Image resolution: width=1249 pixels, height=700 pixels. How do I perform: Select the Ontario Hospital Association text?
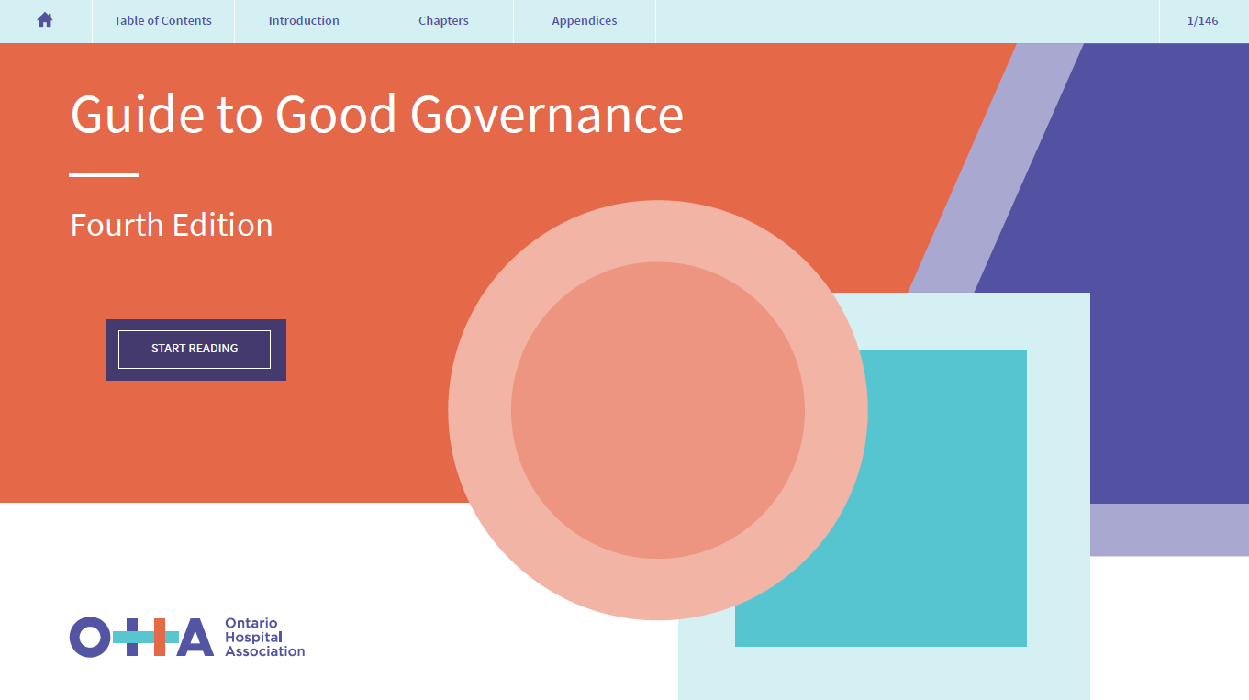(x=264, y=637)
